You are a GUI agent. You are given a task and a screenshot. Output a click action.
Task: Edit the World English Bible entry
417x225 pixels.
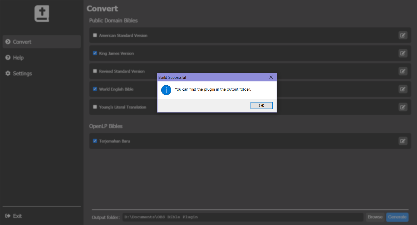(x=403, y=89)
